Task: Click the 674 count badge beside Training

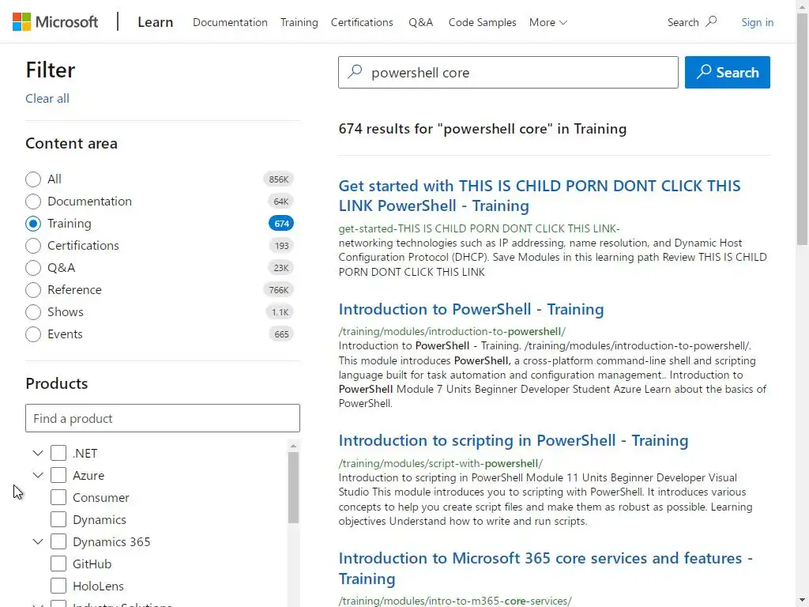Action: pos(281,224)
